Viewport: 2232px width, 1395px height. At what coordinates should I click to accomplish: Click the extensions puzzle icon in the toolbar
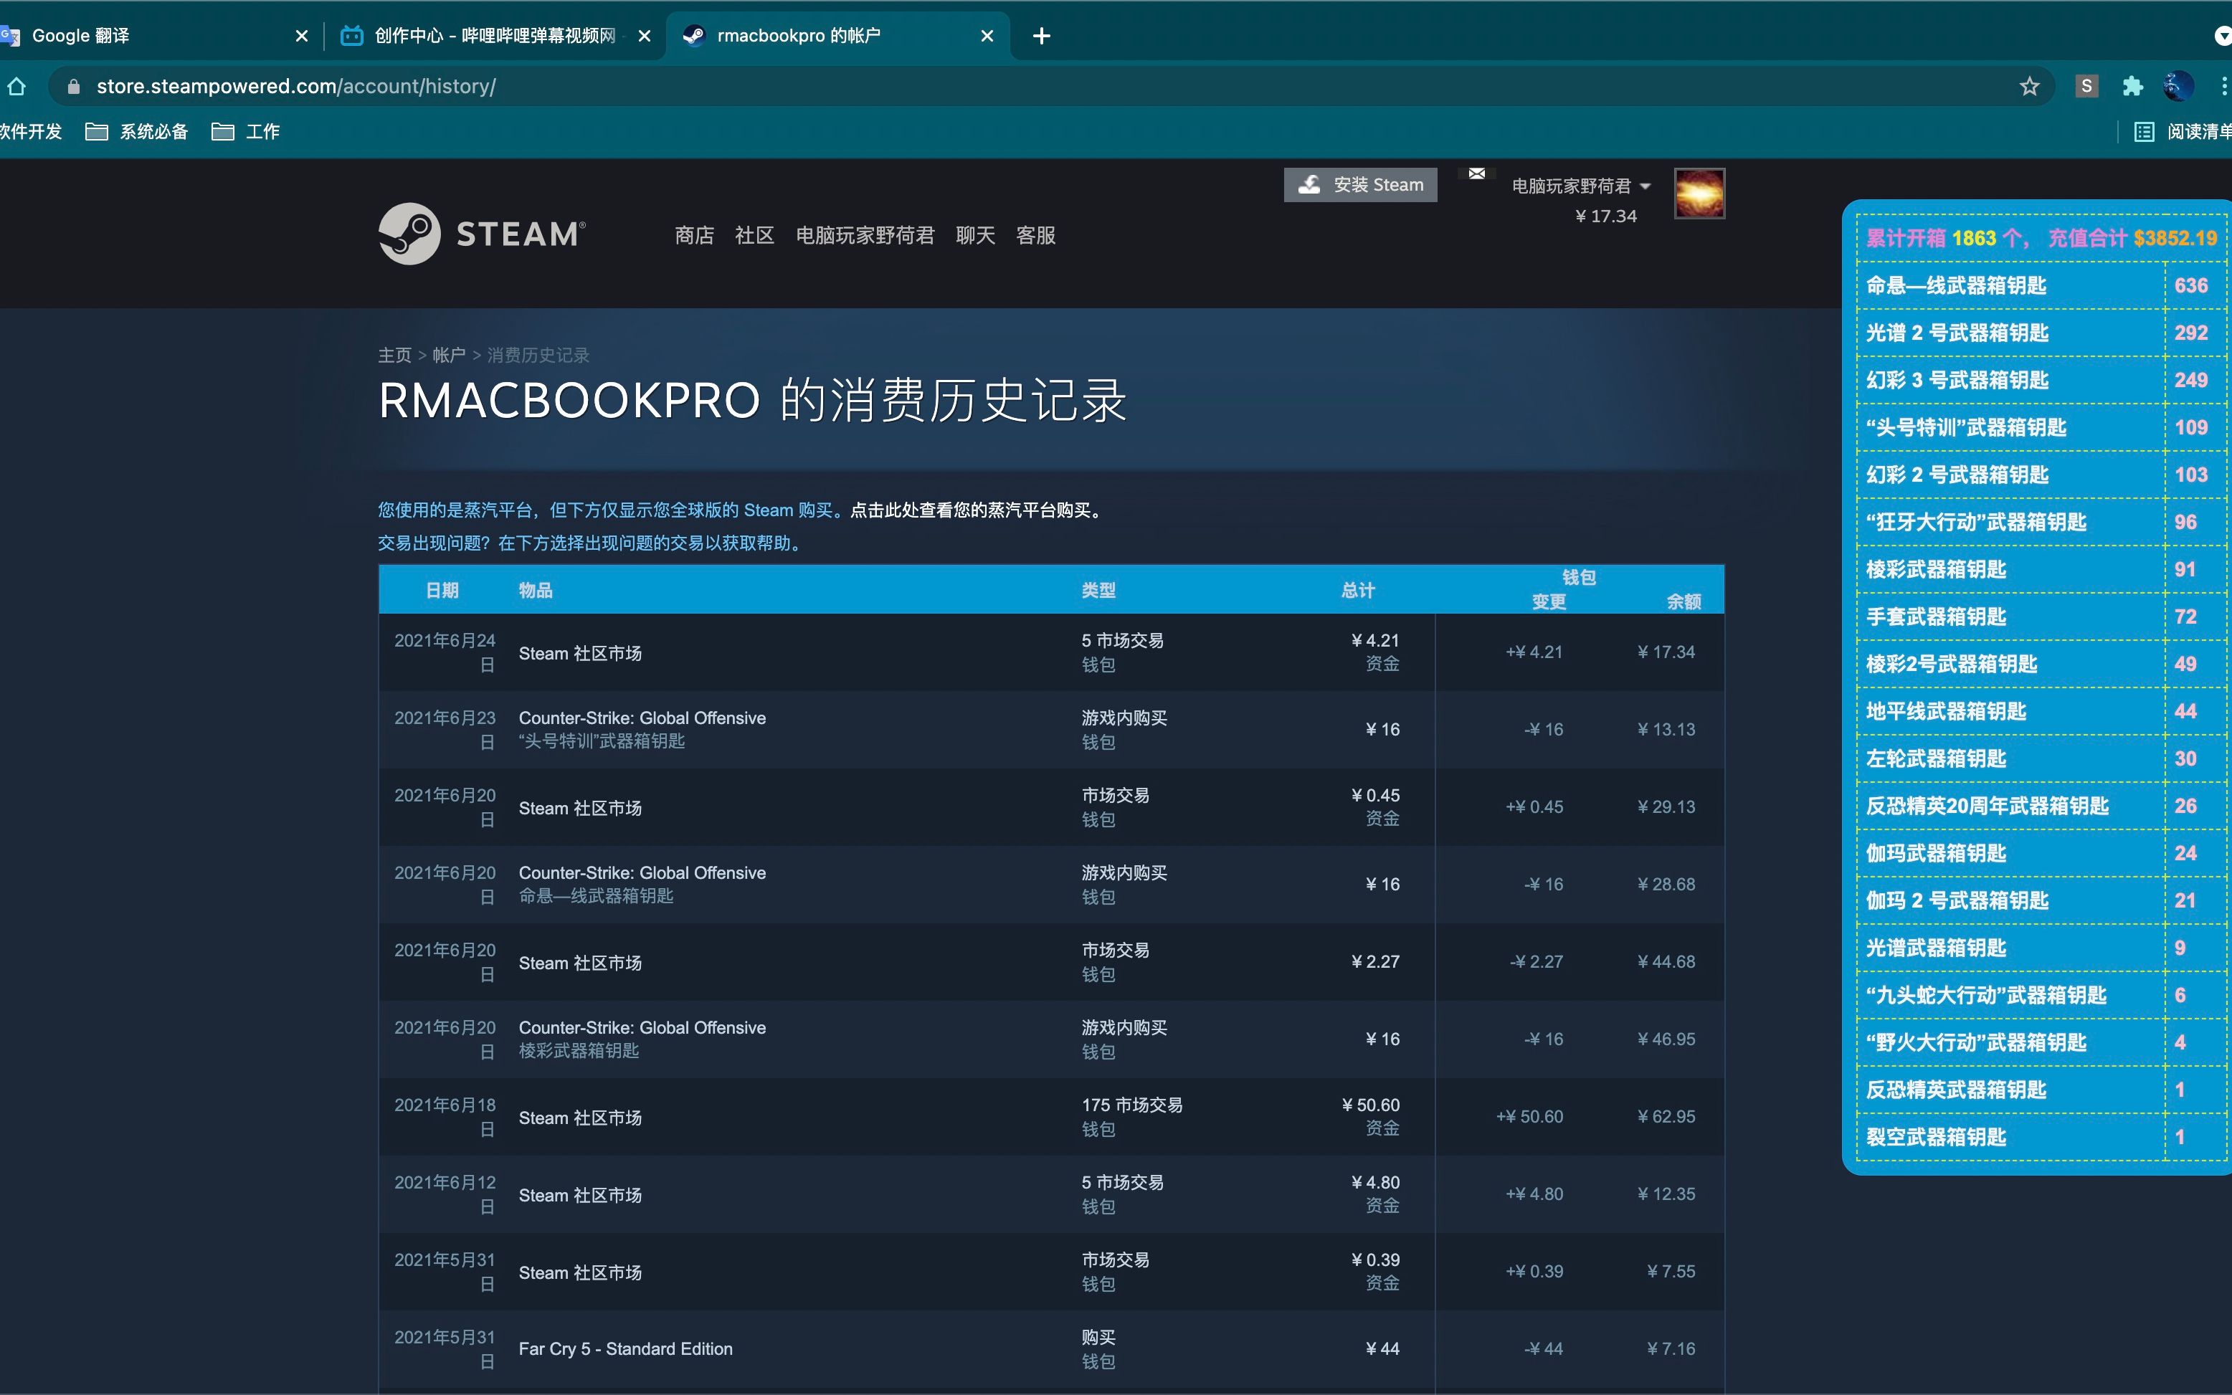pyautogui.click(x=2132, y=86)
